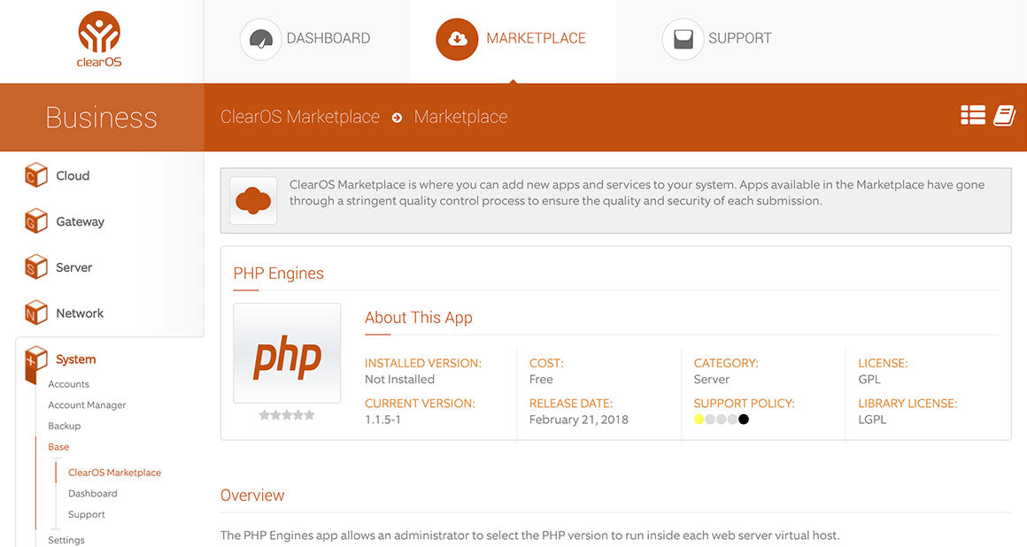Open Backup under System
This screenshot has width=1027, height=547.
click(64, 426)
